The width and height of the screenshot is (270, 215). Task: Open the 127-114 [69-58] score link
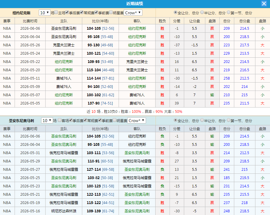[100, 170]
